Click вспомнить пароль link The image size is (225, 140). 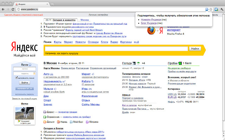25,94
